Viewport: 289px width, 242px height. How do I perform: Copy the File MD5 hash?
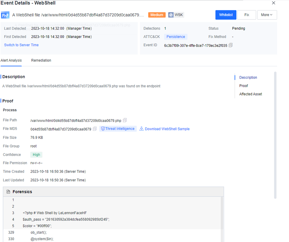(x=95, y=129)
